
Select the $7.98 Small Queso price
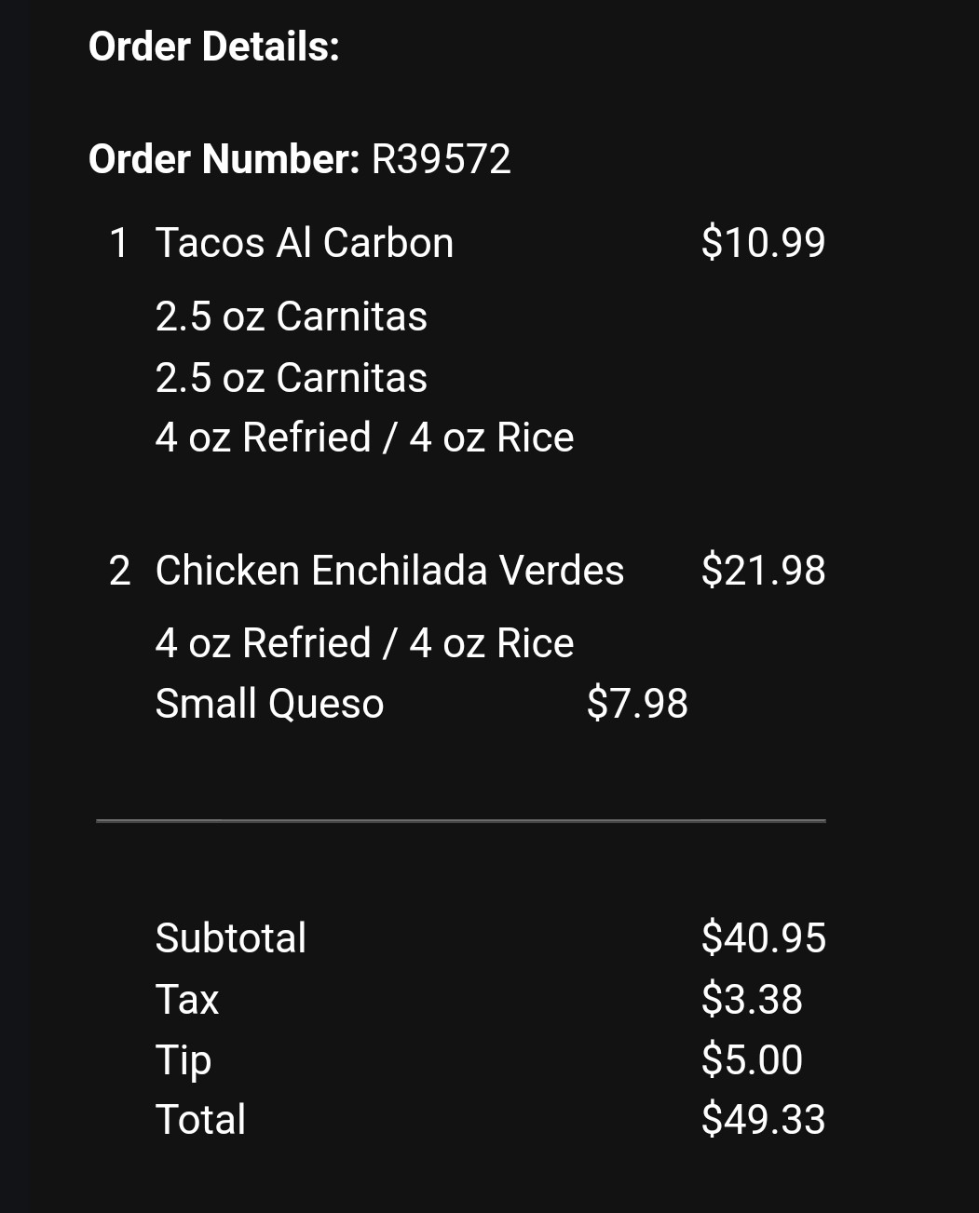(x=637, y=704)
